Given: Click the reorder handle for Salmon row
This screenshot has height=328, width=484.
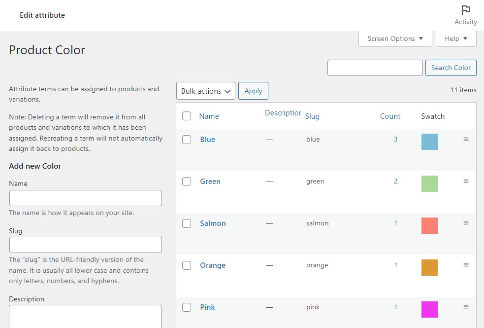Looking at the screenshot, I should 466,223.
